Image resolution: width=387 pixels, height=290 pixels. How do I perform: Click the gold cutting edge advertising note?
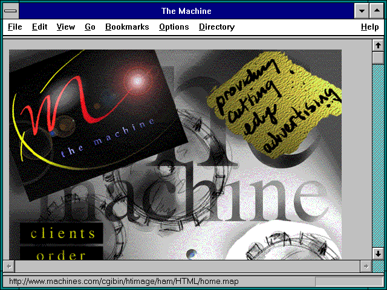point(274,105)
